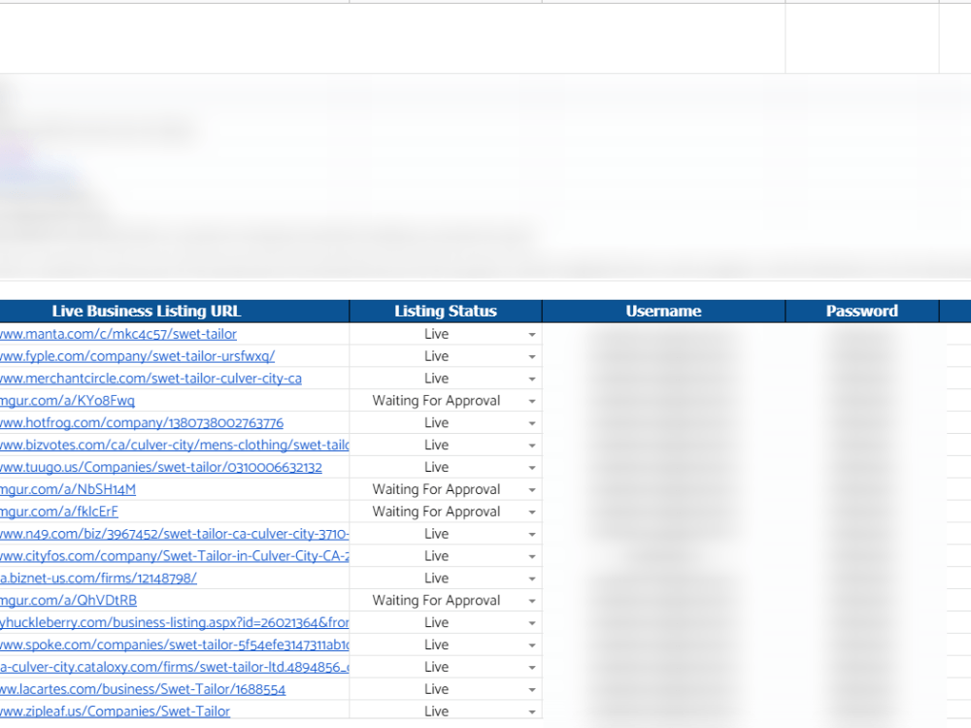Open the huckleberry.com business-listing link
The image size is (971, 728).
coord(175,623)
